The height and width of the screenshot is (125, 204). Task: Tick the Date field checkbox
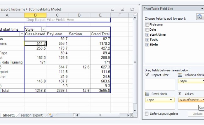point(147,30)
